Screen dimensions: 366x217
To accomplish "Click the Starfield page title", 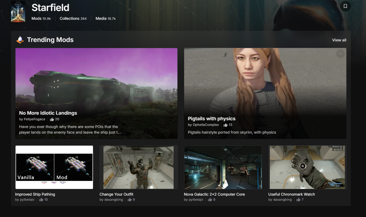I will [50, 7].
